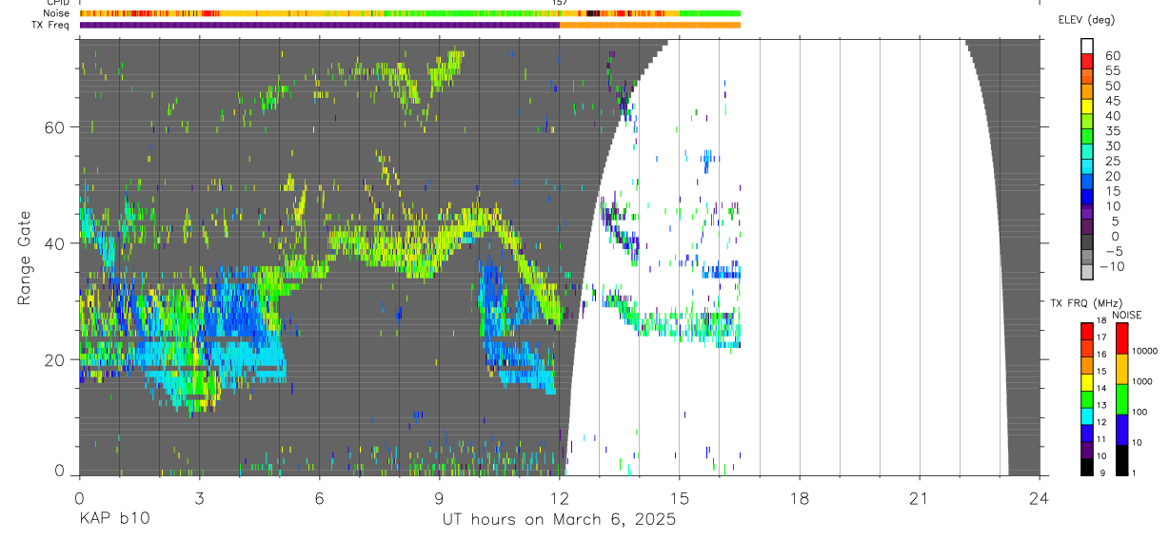Click the blue 10–100 segment of NOISE colorbar
The width and height of the screenshot is (1169, 539).
coord(1121,429)
